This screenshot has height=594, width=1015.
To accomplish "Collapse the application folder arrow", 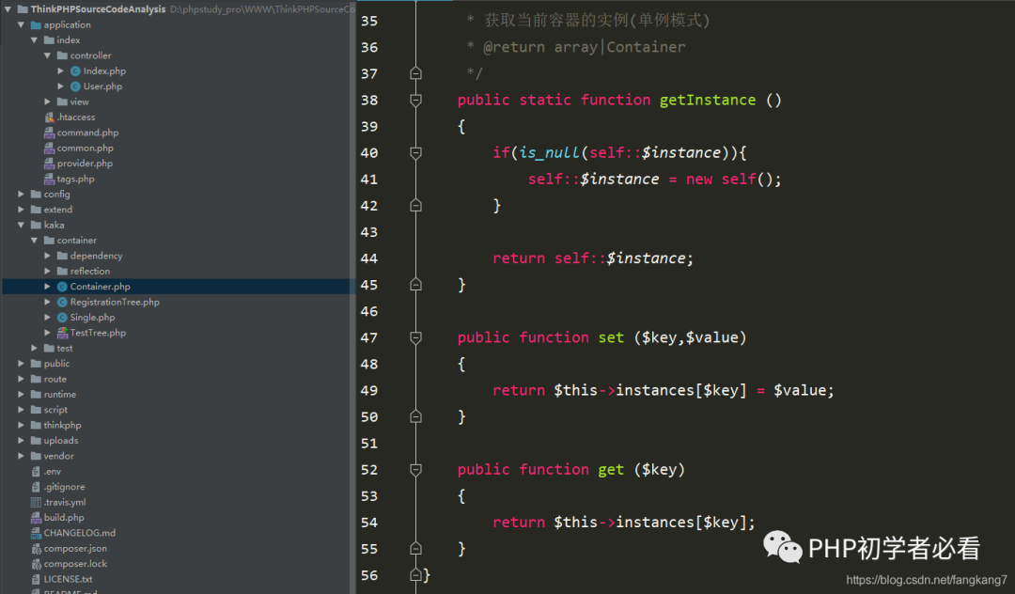I will [x=21, y=24].
